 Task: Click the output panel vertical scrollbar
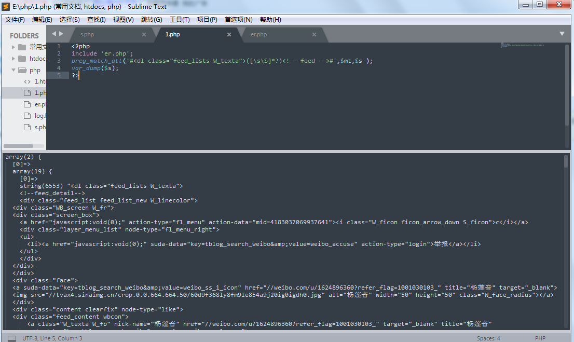click(566, 162)
